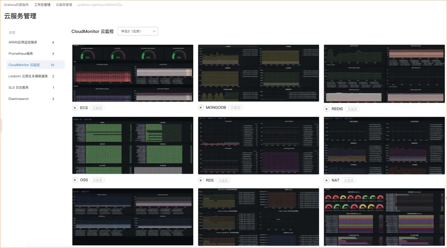Click the REDIS label text
447x248 pixels.
click(337, 109)
